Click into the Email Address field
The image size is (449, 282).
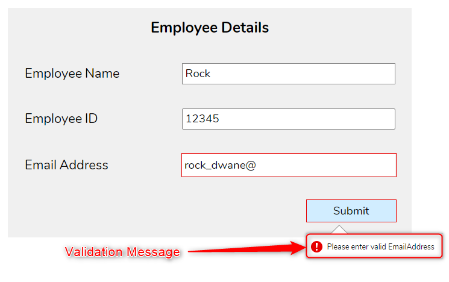(289, 165)
